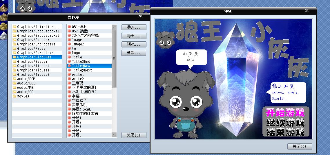Select the Title picture file
This screenshot has width=330, height=155.
click(x=89, y=57)
